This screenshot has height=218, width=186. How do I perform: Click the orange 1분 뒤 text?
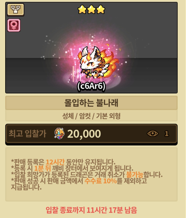[42, 168]
